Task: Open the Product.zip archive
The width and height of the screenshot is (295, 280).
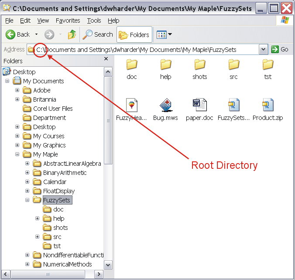Action: [268, 106]
